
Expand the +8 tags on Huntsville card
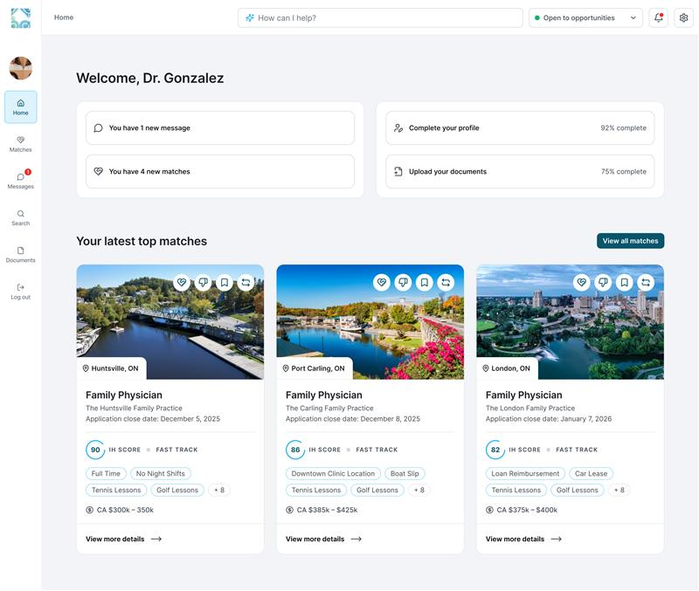[x=219, y=490]
